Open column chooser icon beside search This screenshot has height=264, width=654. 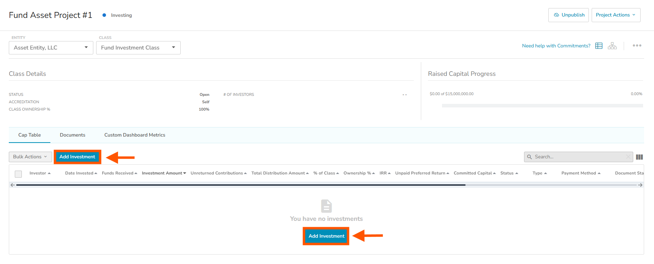640,157
